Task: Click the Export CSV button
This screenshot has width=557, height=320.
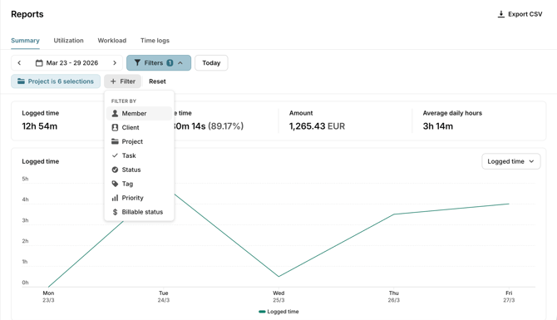Action: 520,14
